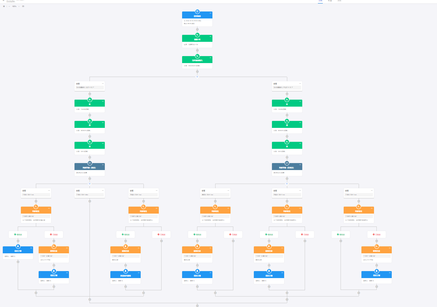Screen dimensions: 437x307
Task: Click the fx icon on the topmost green node
Action: click(197, 35)
